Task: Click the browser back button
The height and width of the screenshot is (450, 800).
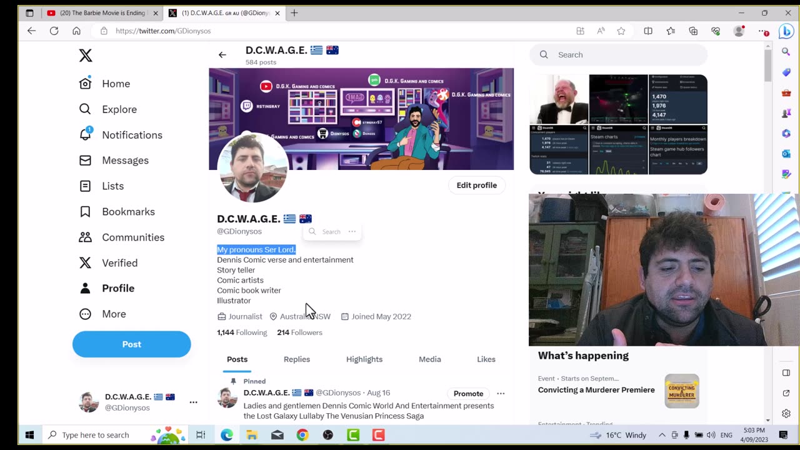Action: coord(32,31)
